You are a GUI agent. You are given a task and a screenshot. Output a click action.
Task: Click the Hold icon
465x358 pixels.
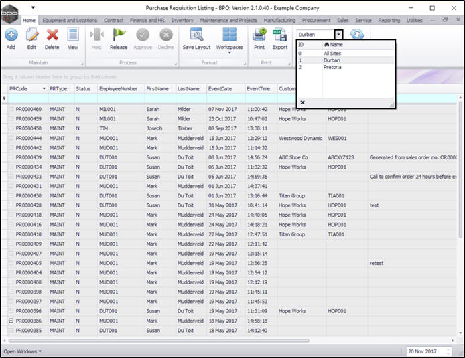[96, 35]
